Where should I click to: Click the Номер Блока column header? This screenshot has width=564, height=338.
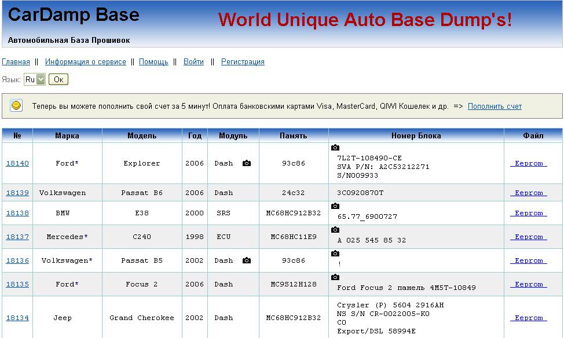click(x=416, y=135)
